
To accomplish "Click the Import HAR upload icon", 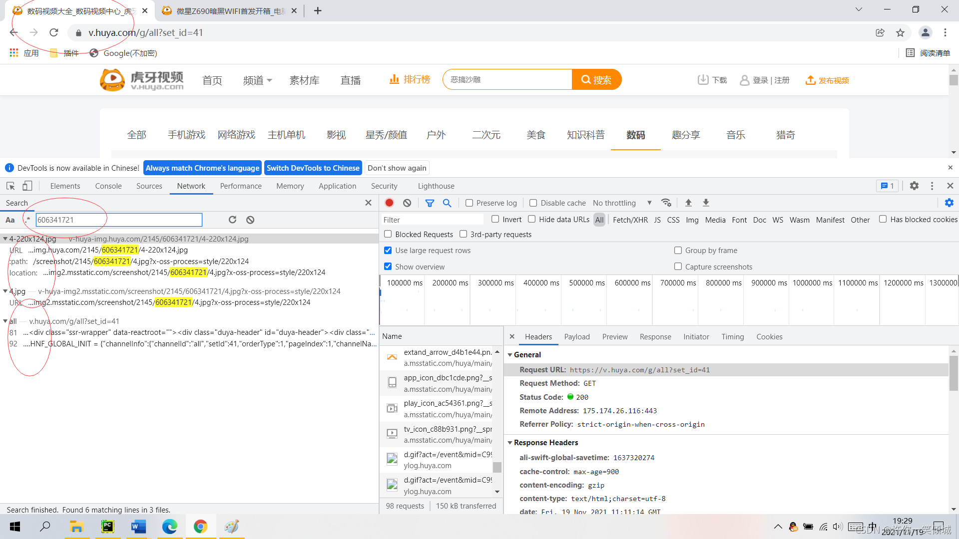I will coord(688,203).
